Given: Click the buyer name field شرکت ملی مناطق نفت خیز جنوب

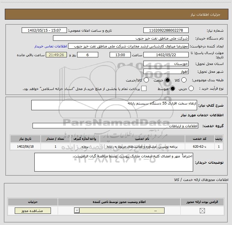Looking at the screenshot, I should click(x=121, y=38).
